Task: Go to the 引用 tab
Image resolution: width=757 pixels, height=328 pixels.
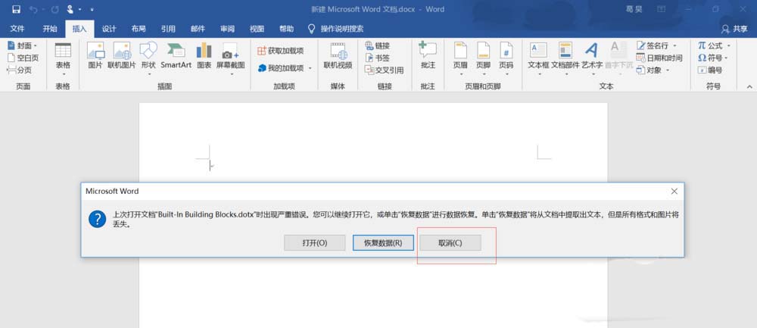Action: pos(168,29)
